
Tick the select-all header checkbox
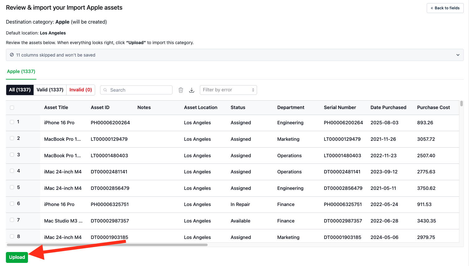(12, 108)
